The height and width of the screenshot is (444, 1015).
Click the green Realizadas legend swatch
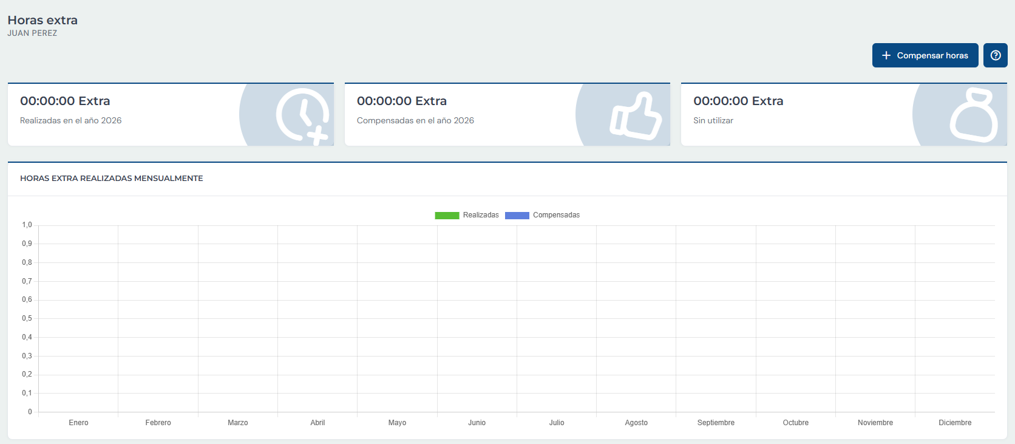pyautogui.click(x=447, y=215)
